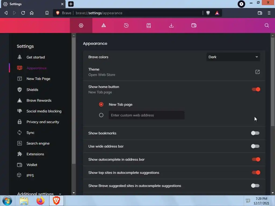Image resolution: width=275 pixels, height=206 pixels.
Task: Launch Firefox from the taskbar
Action: [41, 201]
